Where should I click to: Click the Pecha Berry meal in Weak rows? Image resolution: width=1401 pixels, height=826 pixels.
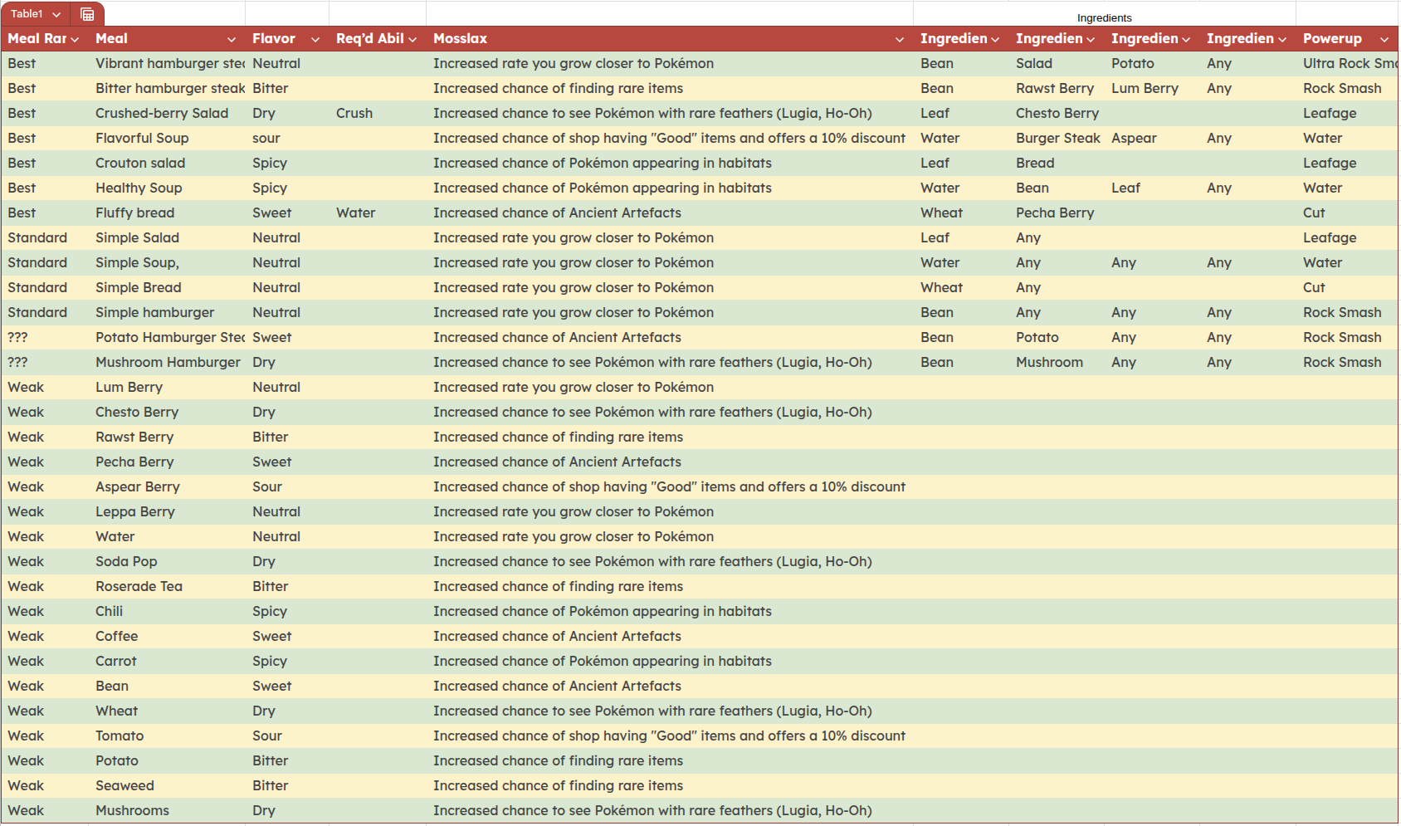167,462
